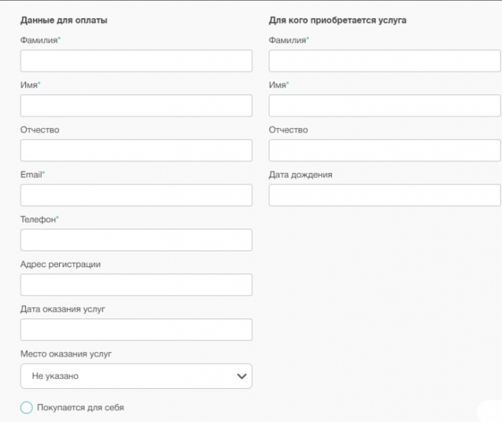Focus the Телефон input box

click(x=136, y=241)
